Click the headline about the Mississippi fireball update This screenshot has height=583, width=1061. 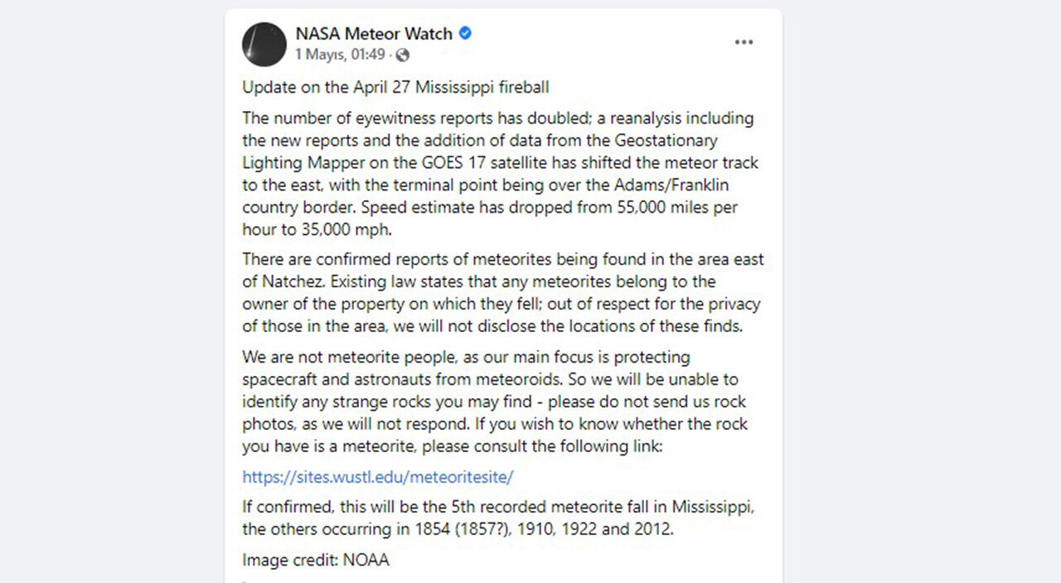(x=395, y=87)
